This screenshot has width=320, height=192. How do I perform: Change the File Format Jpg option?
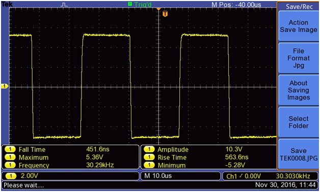pyautogui.click(x=299, y=58)
